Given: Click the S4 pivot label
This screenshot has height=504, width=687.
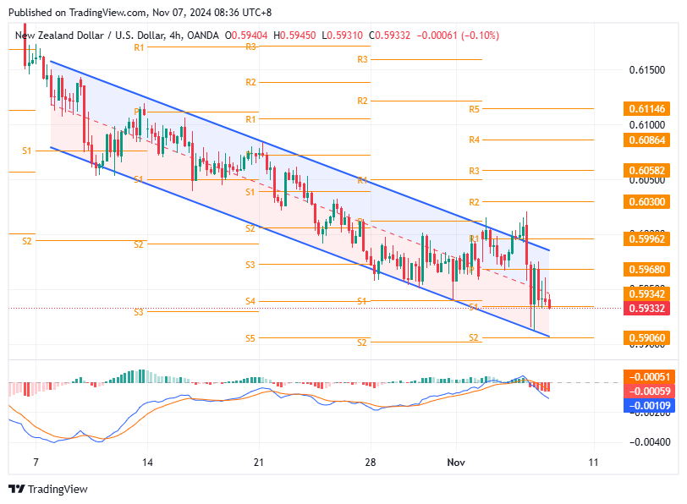Looking at the screenshot, I should point(250,301).
